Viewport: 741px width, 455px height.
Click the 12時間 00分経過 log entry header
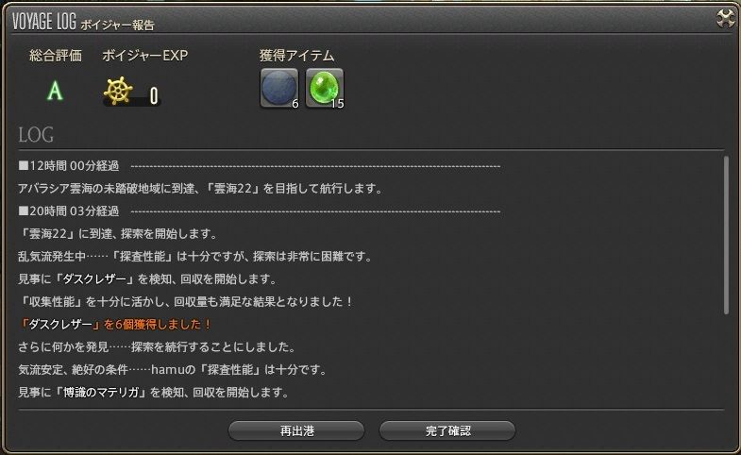point(69,166)
